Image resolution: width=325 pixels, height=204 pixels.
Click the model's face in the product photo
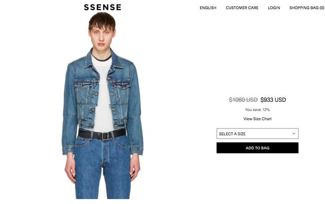coord(101,36)
